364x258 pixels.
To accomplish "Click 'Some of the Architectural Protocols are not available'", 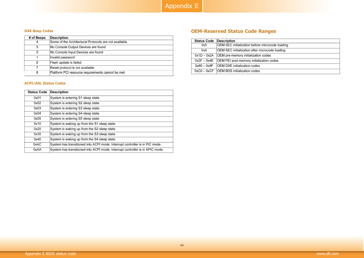I will 89,42.
